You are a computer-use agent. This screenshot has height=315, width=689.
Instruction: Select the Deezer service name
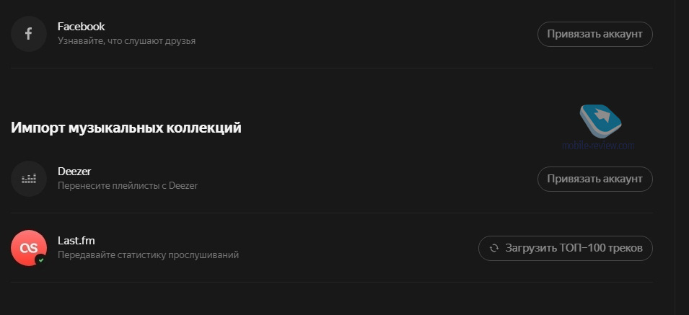point(74,172)
